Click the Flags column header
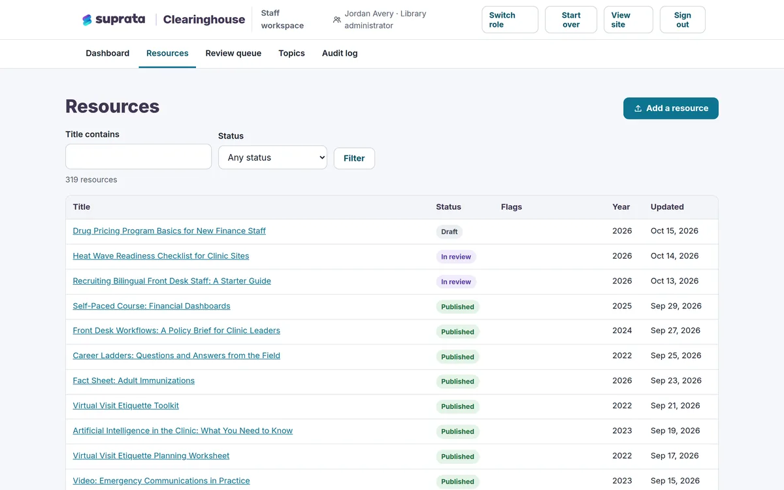Screen dimensions: 784x490 click(x=512, y=207)
